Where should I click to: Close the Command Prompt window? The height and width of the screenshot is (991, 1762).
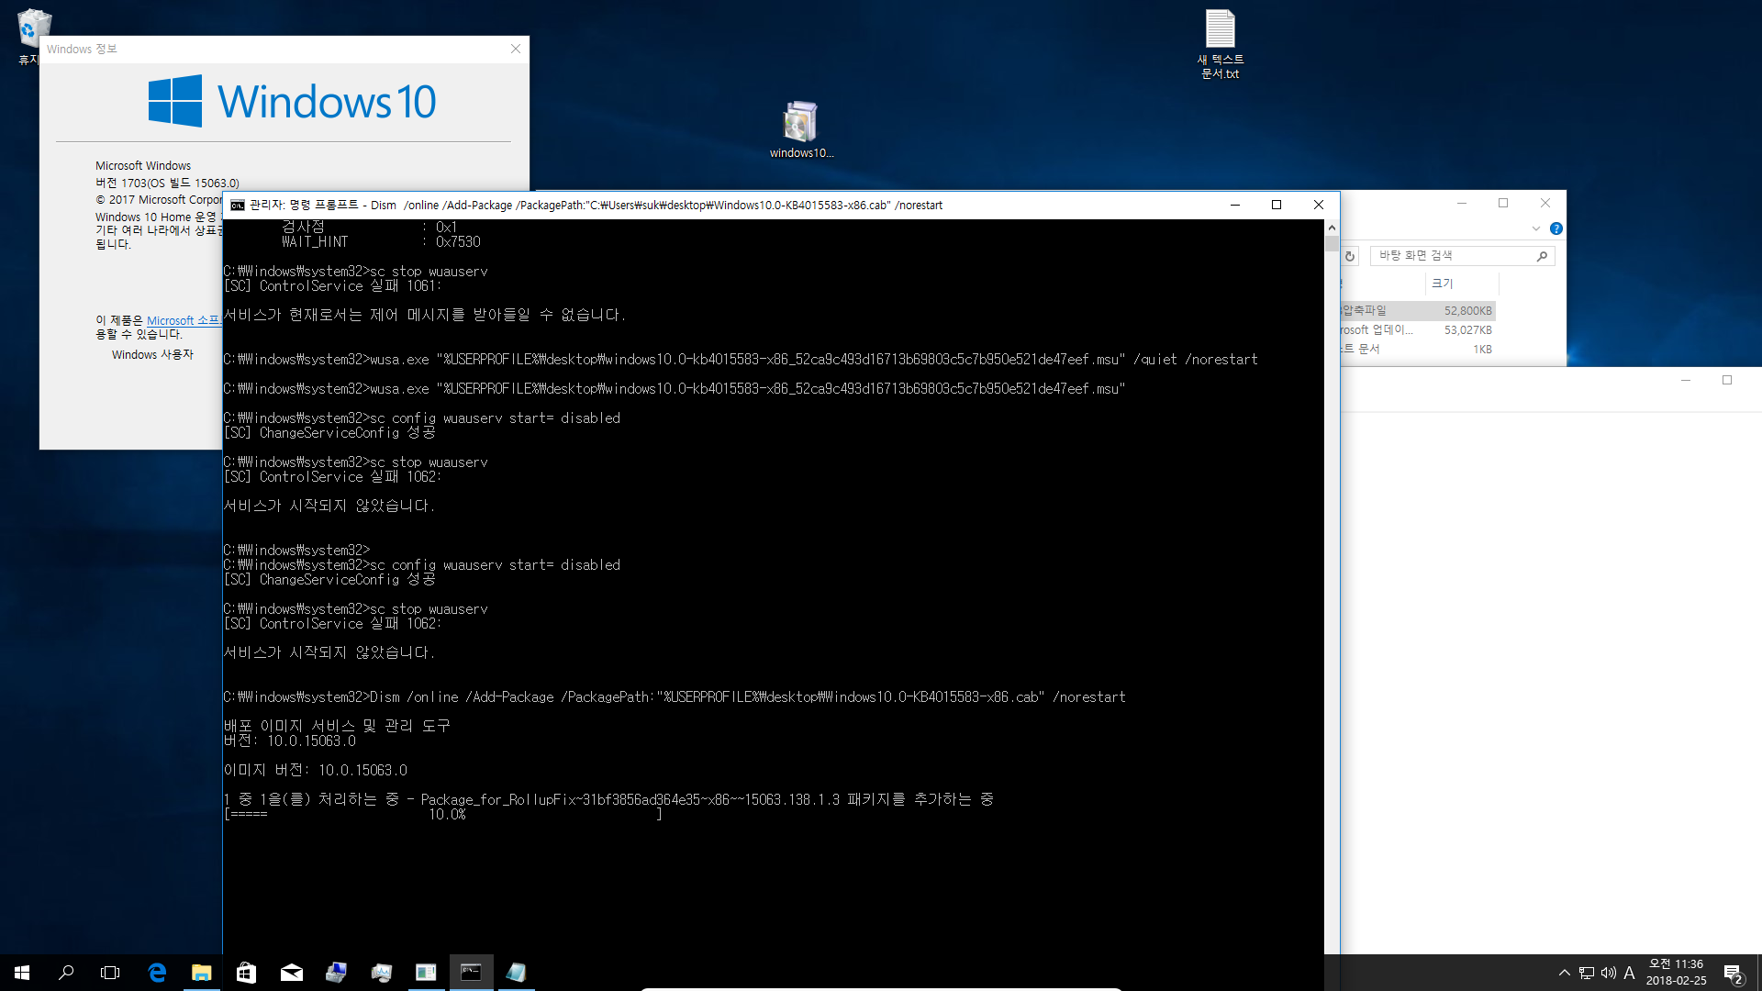1319,205
